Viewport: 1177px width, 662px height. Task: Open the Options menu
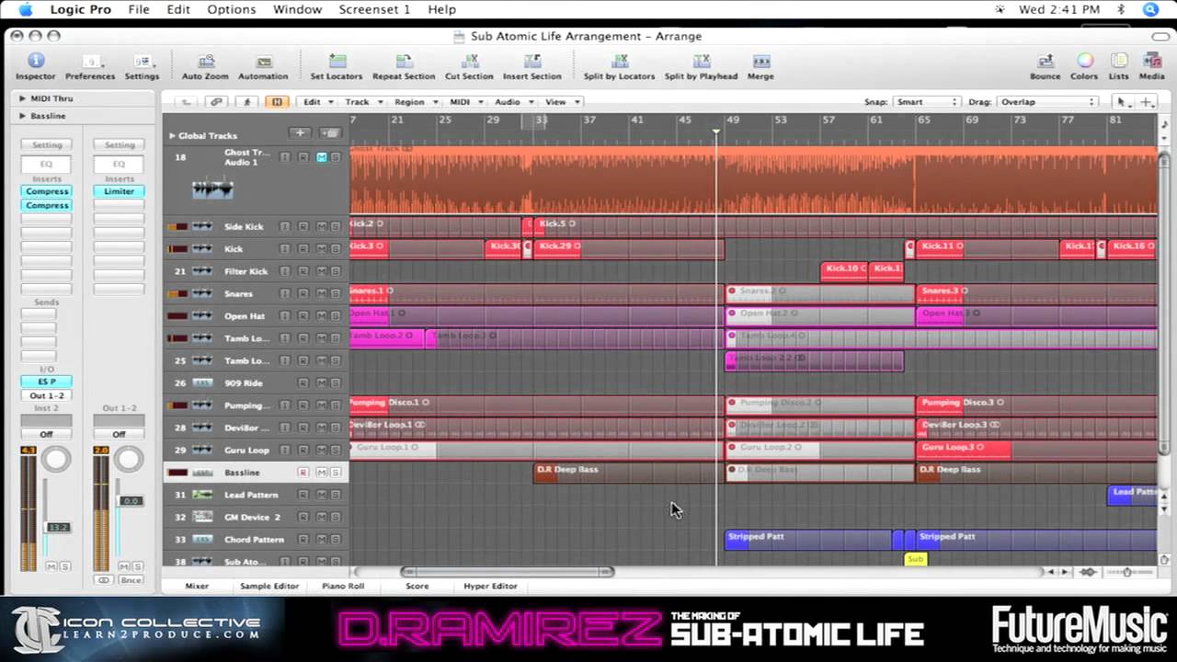[231, 9]
